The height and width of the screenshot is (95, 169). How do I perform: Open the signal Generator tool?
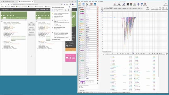tap(124, 4)
